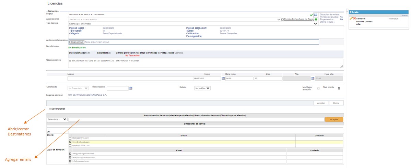This screenshot has height=168, width=411.
Task: Uncheck the info@clinicageneral.com checkbox
Action: tap(70, 154)
